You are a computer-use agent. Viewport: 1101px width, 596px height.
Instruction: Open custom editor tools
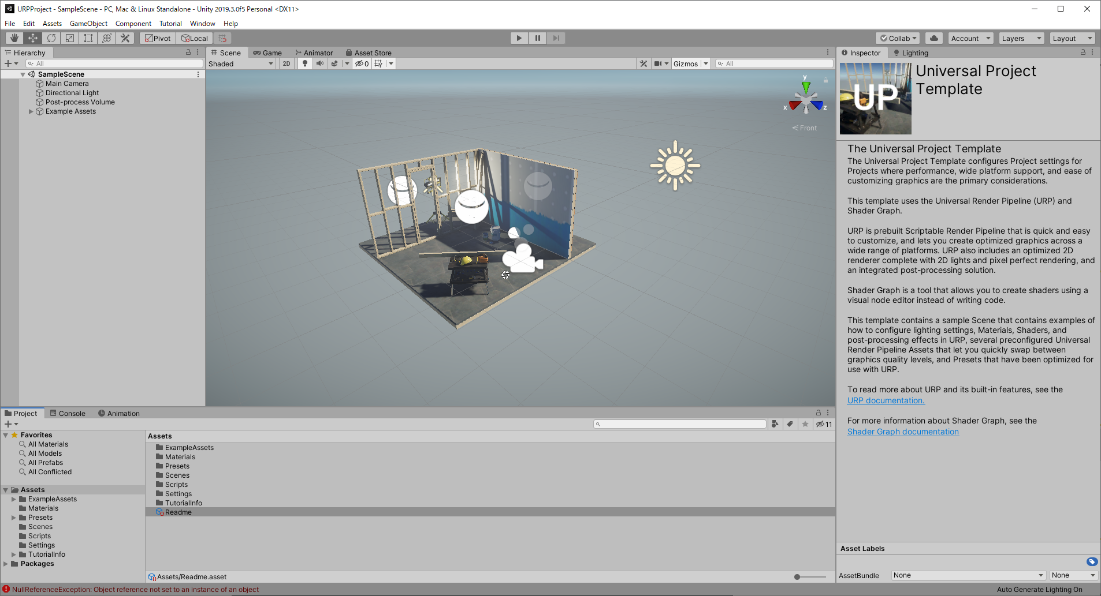125,38
